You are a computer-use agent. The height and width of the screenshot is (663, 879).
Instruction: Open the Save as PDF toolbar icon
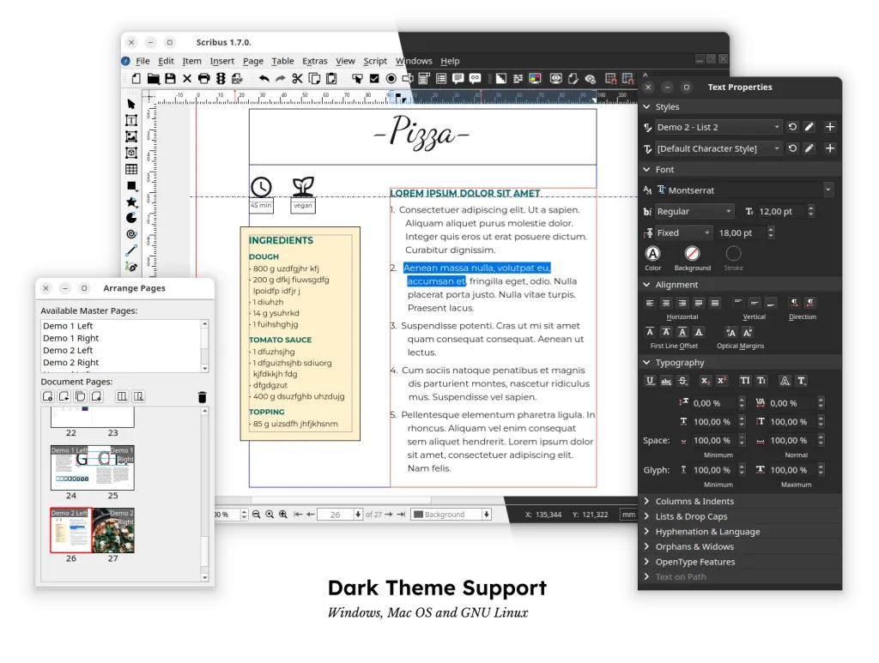click(x=237, y=78)
